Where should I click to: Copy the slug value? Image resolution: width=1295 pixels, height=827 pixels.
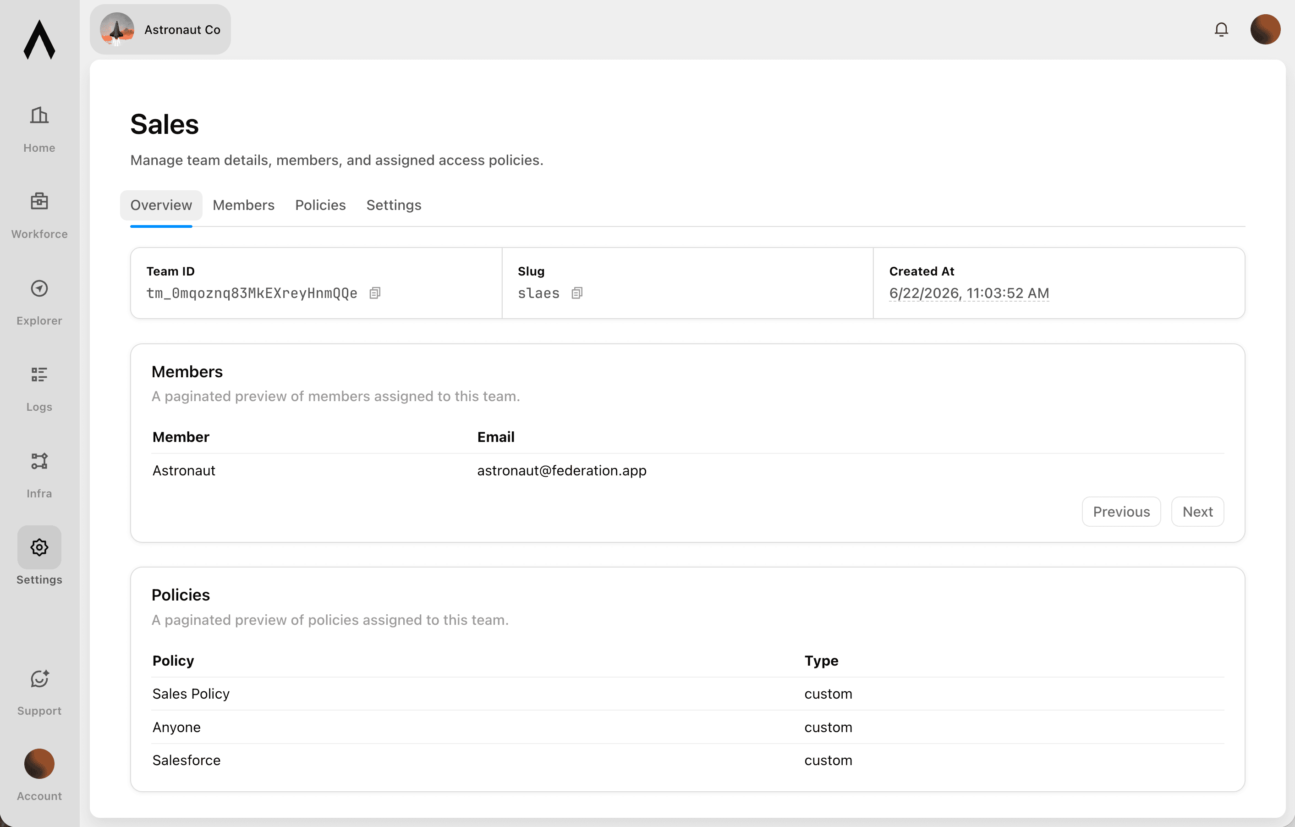point(577,293)
